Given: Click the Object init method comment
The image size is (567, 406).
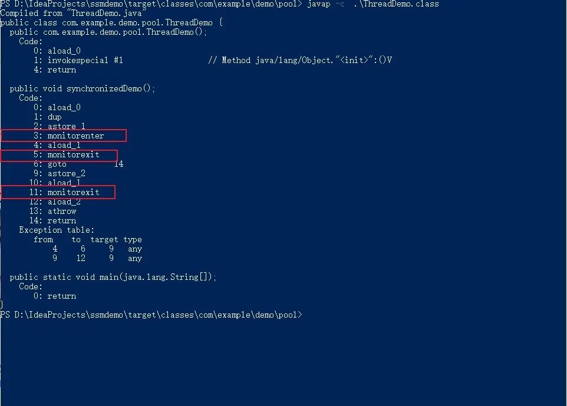Looking at the screenshot, I should [x=300, y=60].
